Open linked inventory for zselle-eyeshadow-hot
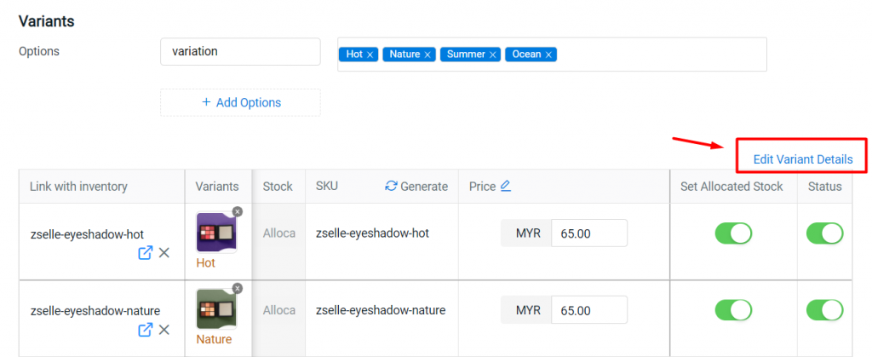This screenshot has height=357, width=872. (145, 253)
